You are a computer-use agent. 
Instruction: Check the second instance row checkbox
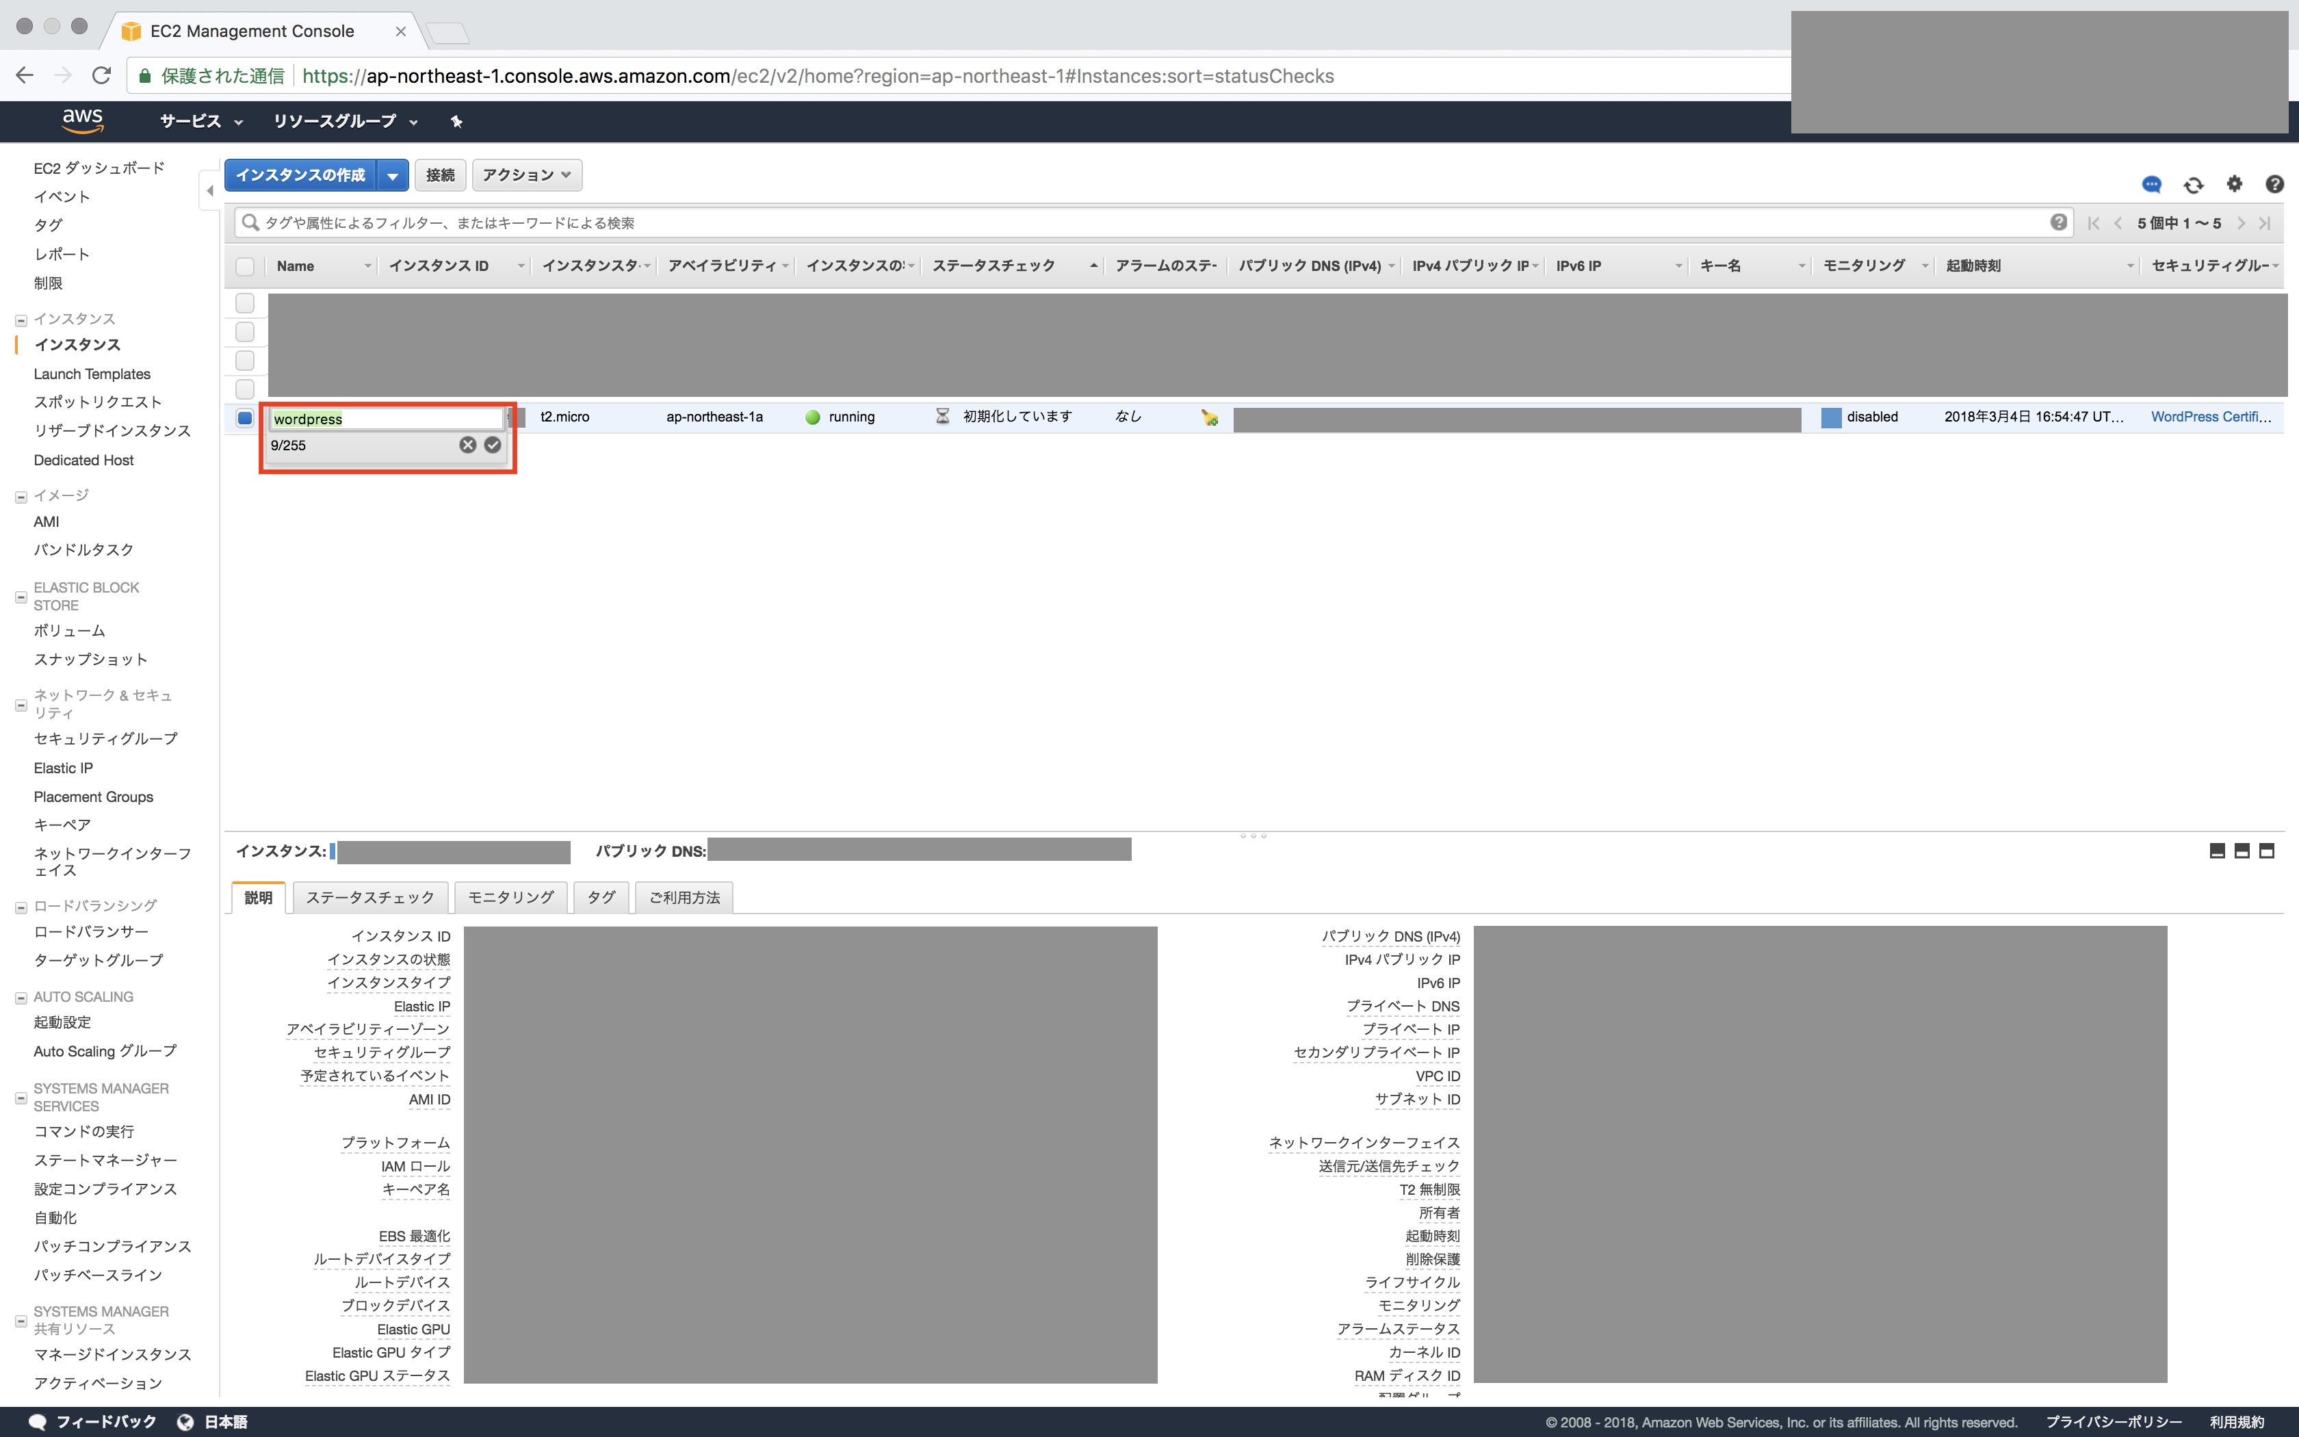point(245,332)
